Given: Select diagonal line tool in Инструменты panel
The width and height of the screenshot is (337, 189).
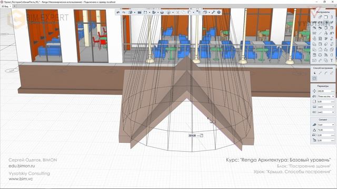Looking at the screenshot, I should tap(320, 33).
